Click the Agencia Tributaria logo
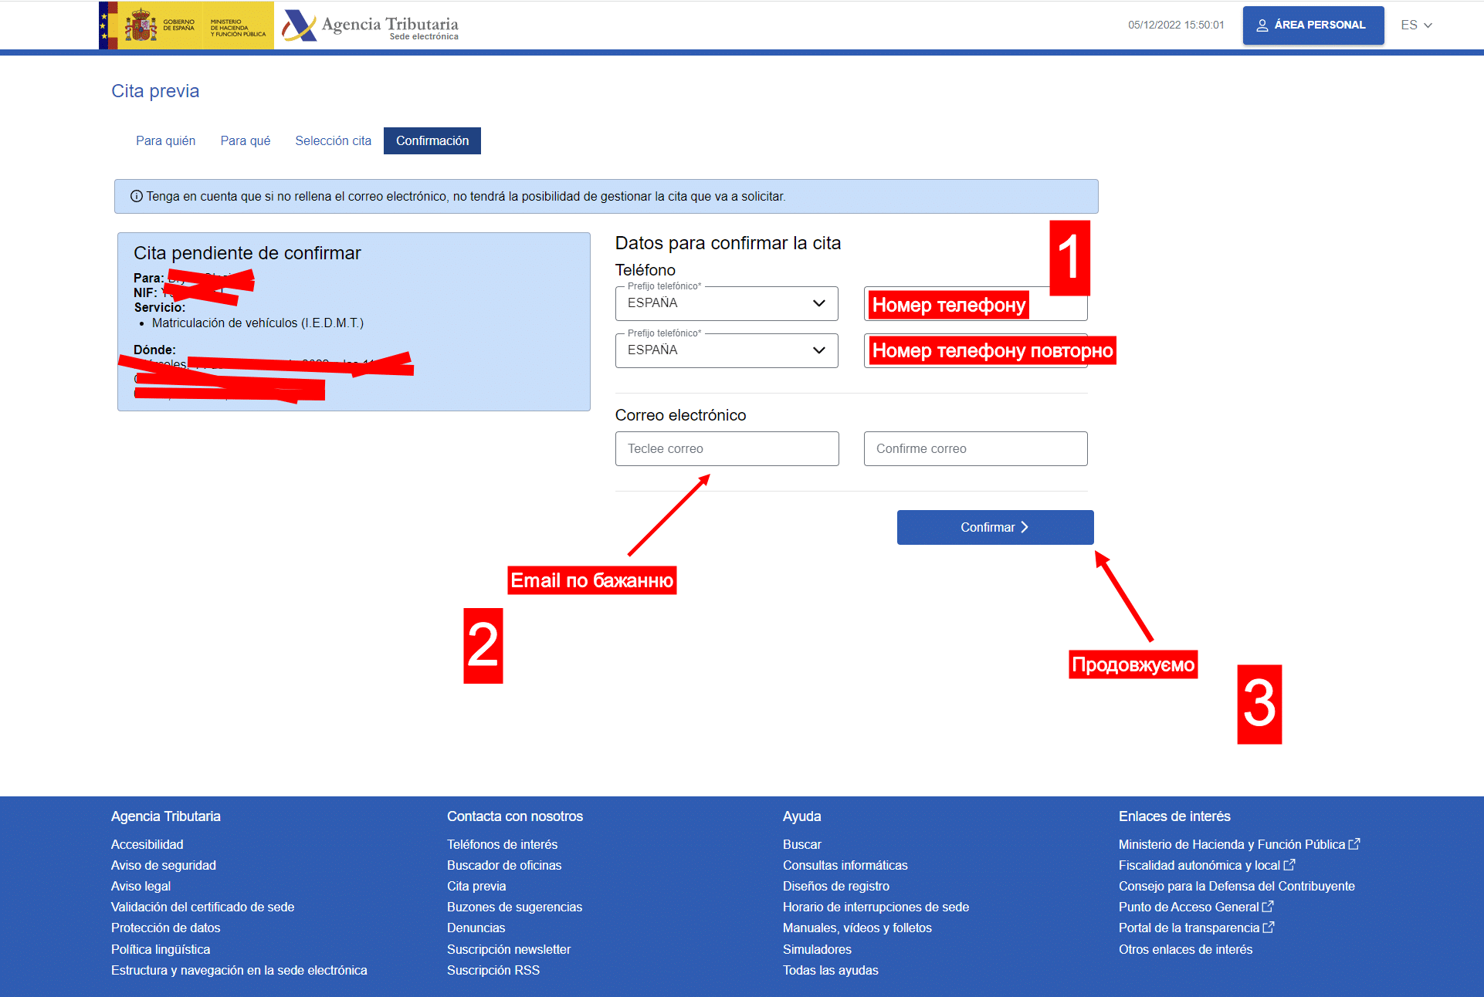Screen dimensions: 1484x997 [x=371, y=26]
